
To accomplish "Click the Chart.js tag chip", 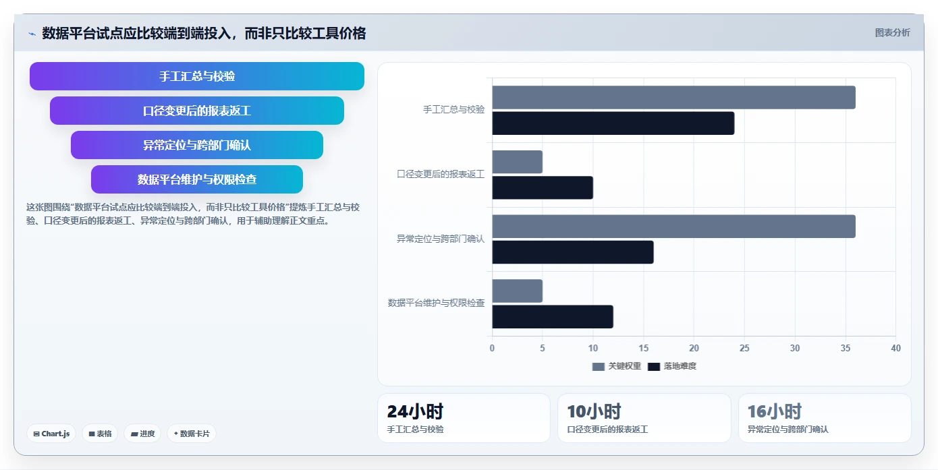I will tap(51, 434).
